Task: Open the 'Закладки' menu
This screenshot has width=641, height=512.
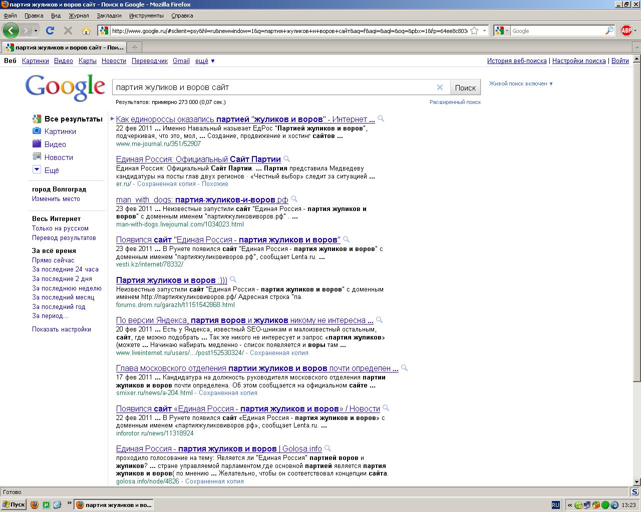Action: point(109,15)
